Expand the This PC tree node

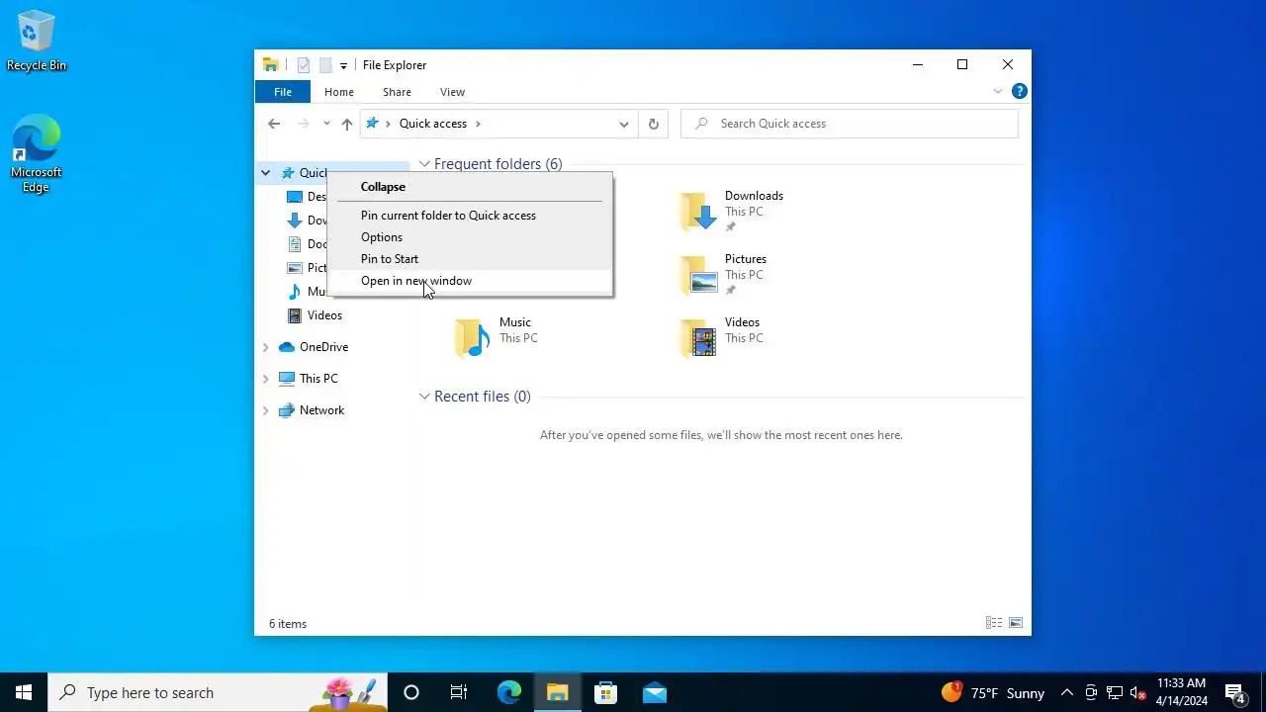tap(265, 379)
